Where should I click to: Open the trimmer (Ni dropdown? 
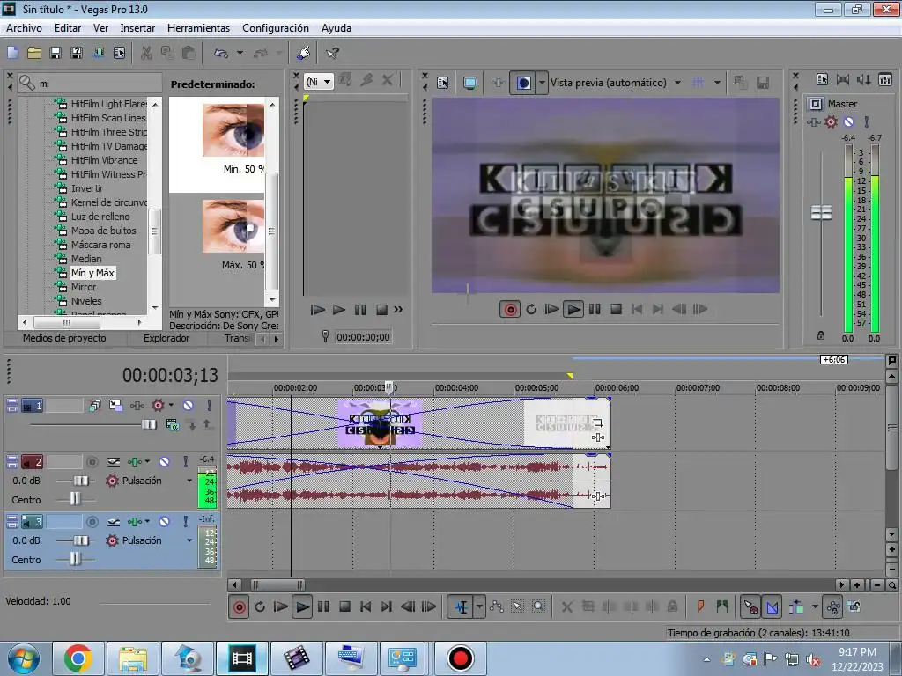click(318, 82)
